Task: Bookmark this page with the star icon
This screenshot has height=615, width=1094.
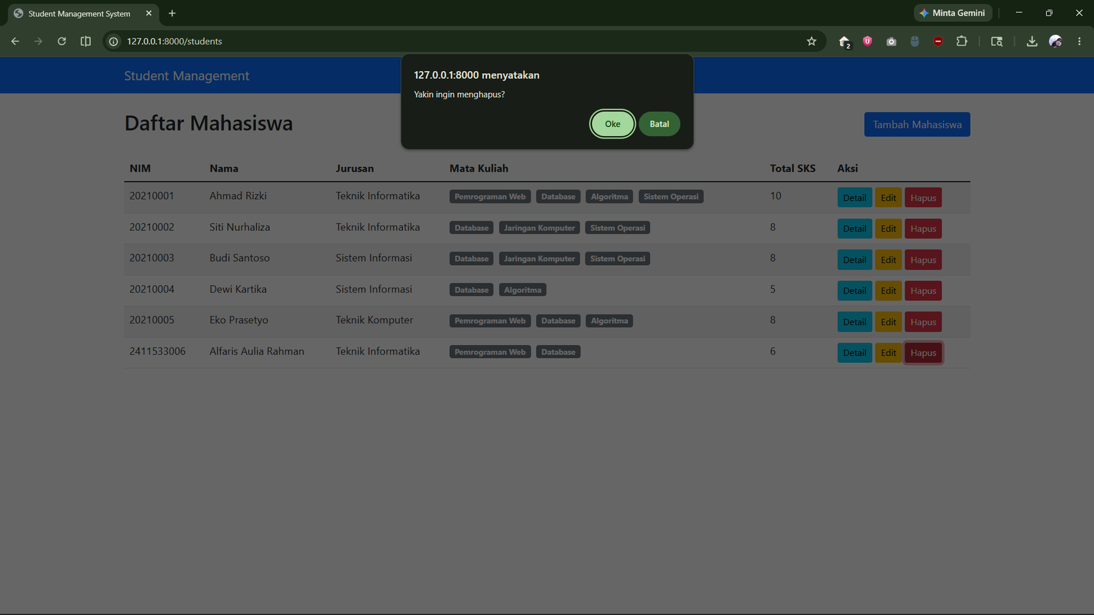Action: 812,41
